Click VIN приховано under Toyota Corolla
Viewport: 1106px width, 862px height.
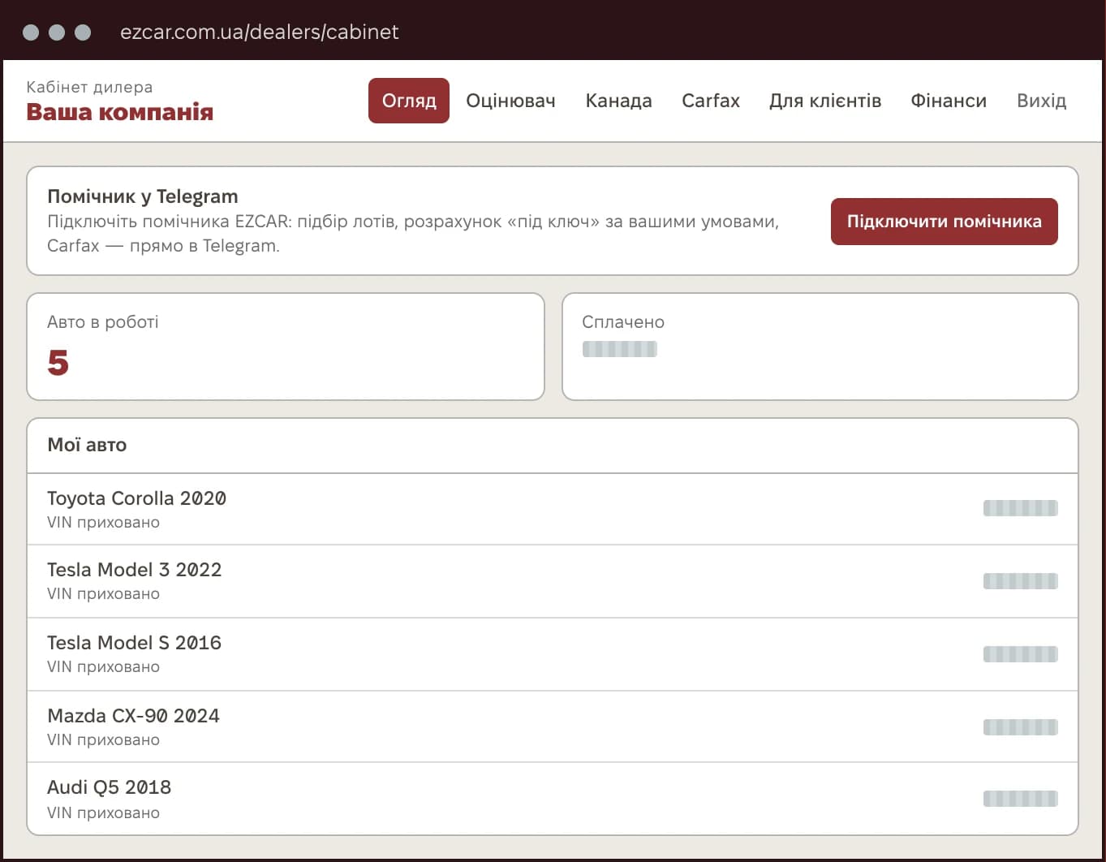pyautogui.click(x=103, y=522)
